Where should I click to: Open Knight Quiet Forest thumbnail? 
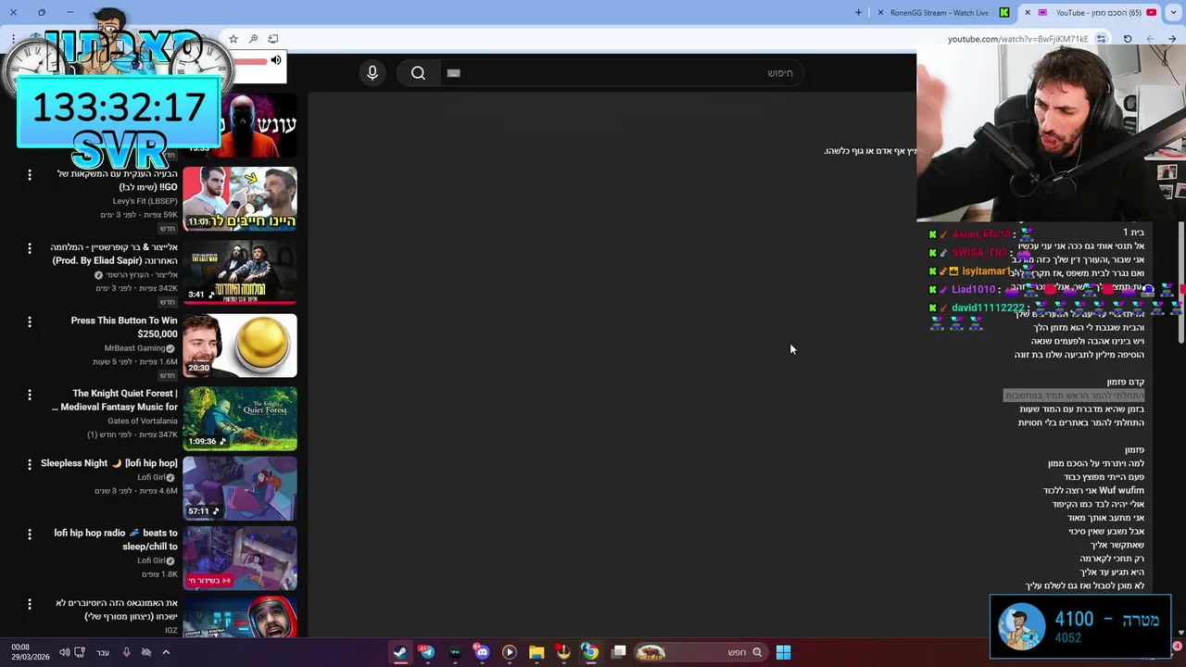click(x=240, y=419)
